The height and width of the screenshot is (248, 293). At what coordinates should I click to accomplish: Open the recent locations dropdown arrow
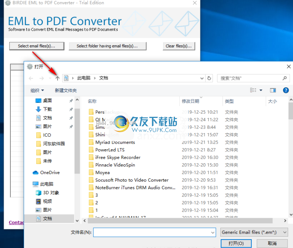pyautogui.click(x=50, y=78)
